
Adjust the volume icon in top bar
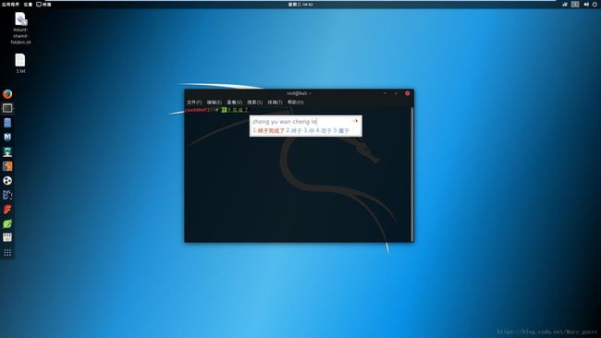(585, 5)
